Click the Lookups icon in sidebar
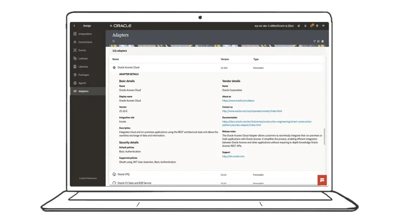This screenshot has width=399, height=224. [x=75, y=58]
